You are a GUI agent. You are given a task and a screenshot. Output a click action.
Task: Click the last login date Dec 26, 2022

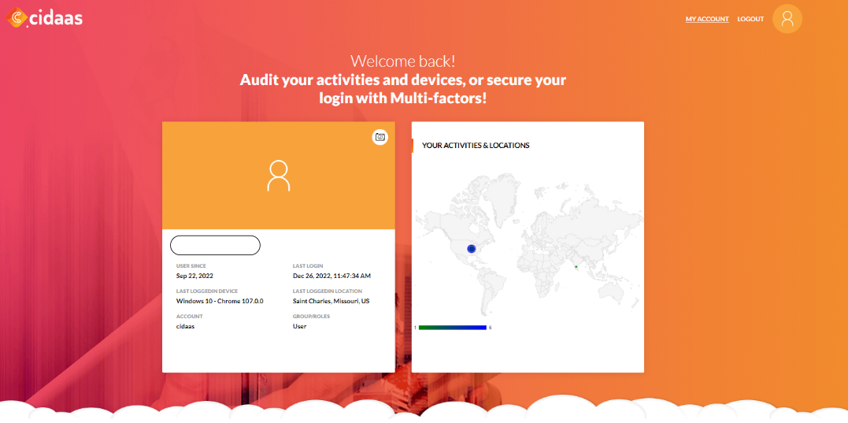click(331, 276)
